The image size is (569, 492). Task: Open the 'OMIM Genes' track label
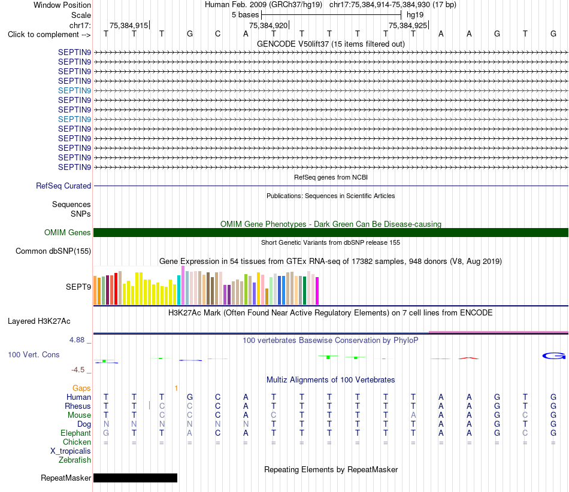coord(68,232)
